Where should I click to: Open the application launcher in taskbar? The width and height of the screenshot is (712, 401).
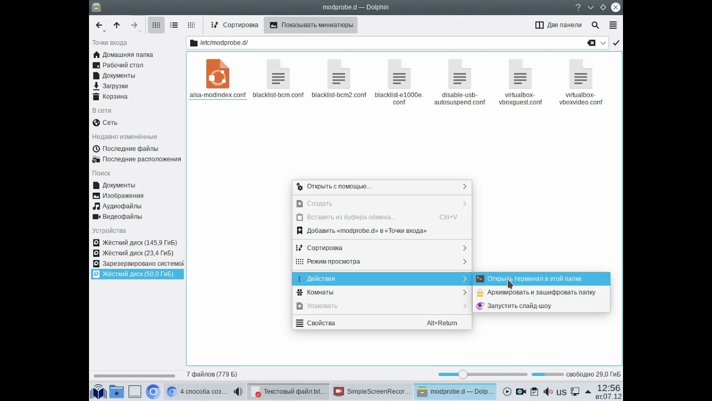[98, 392]
